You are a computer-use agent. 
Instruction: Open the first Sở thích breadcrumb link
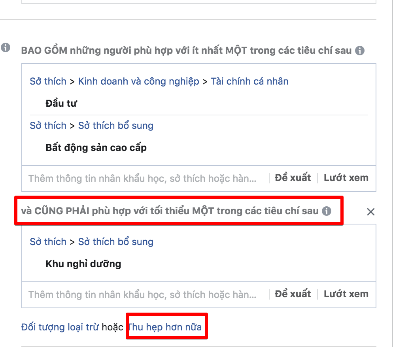(x=48, y=81)
